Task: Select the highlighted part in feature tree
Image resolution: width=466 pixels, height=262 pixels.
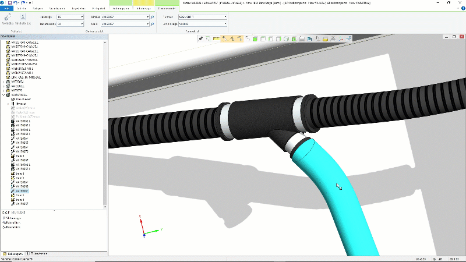Action: click(23, 190)
